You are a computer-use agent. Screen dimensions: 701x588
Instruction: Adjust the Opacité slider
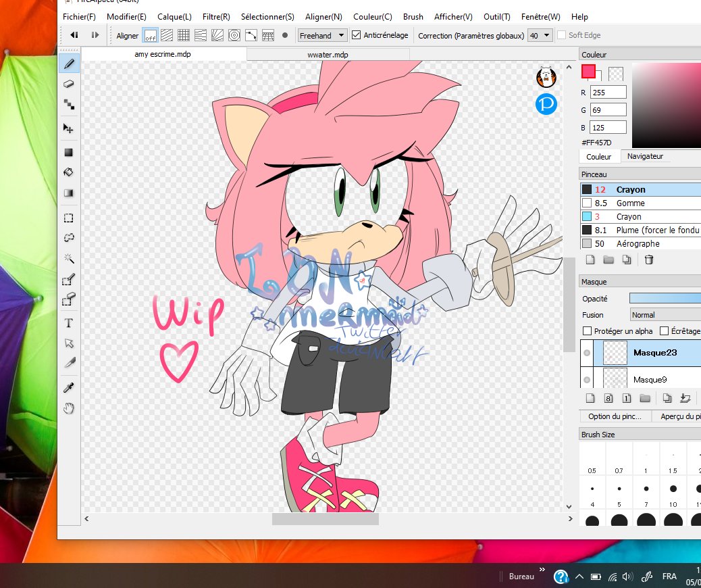pos(665,298)
